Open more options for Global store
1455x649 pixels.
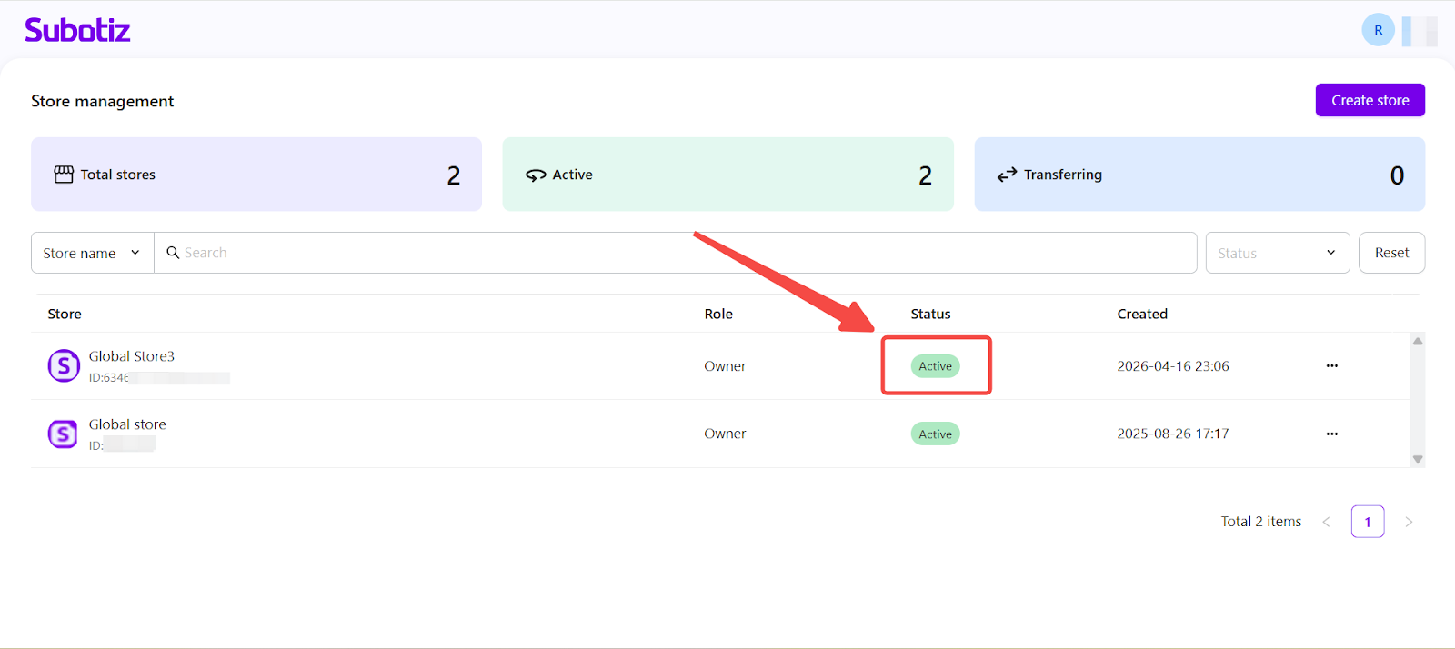[x=1331, y=434]
